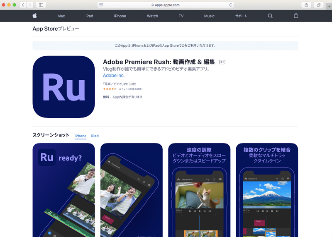332x237 pixels.
Task: Open the 'Ru ready?' screenshot
Action: [x=64, y=190]
